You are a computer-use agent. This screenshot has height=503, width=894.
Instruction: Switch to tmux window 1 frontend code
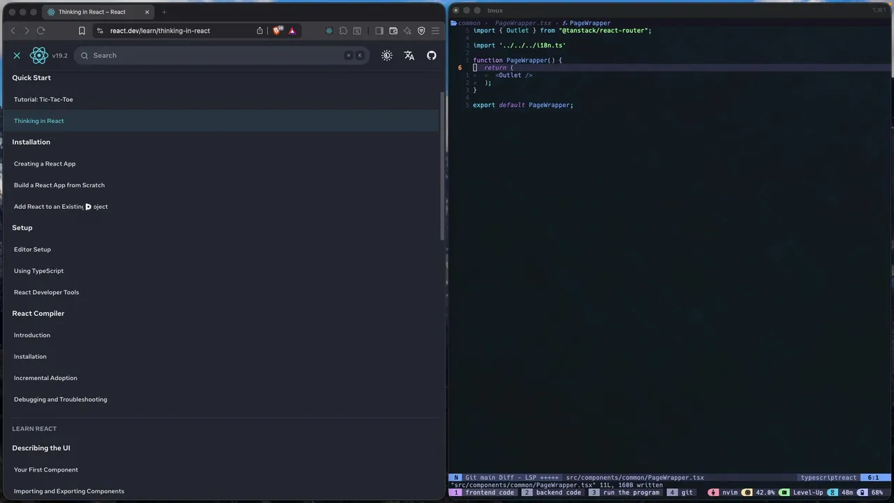[484, 493]
